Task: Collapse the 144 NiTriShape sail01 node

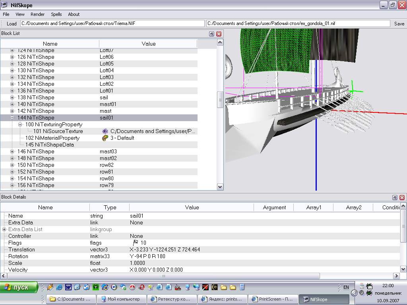Action: click(x=12, y=118)
